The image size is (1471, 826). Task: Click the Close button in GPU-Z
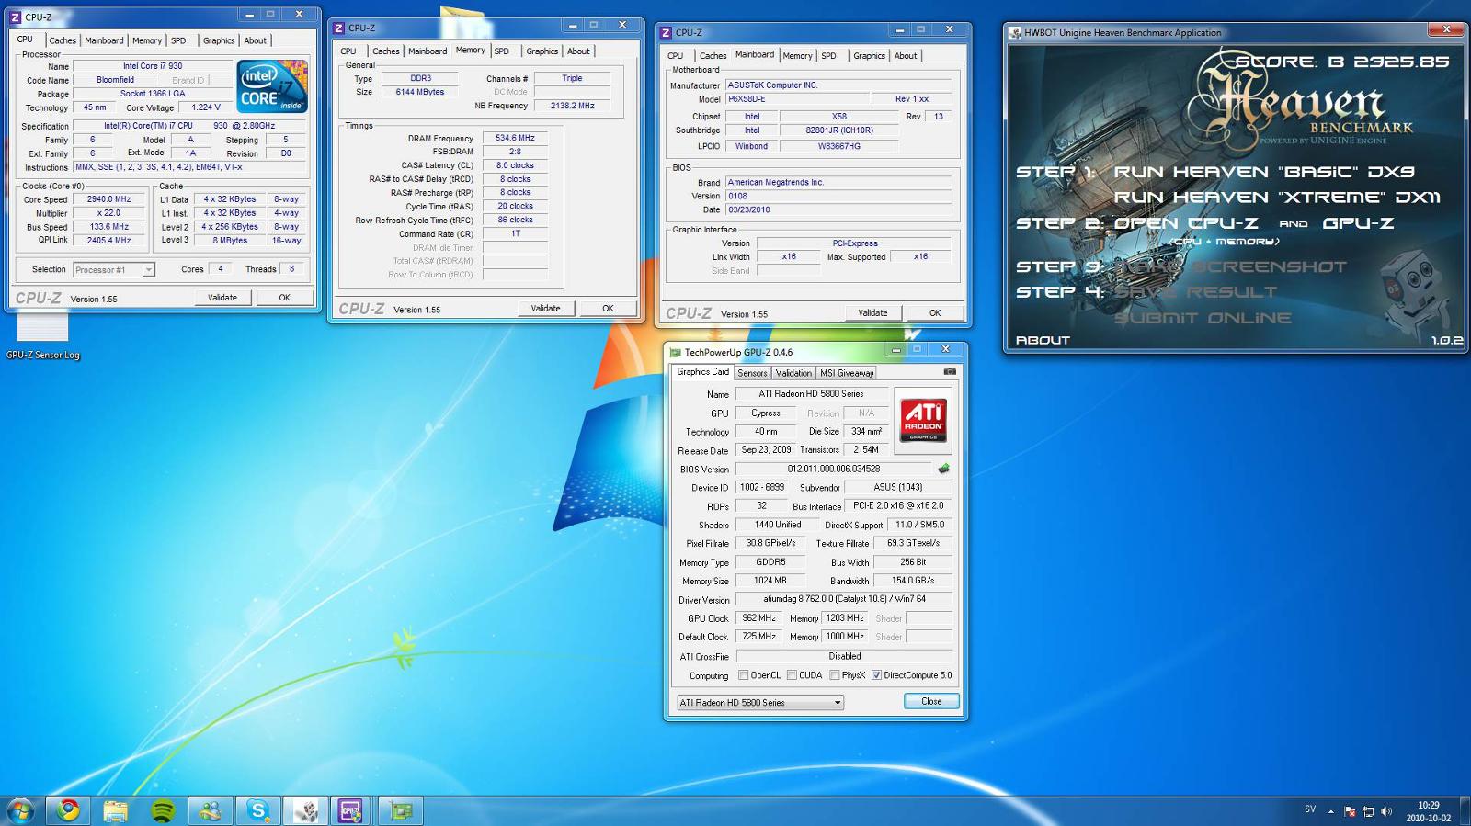coord(931,701)
